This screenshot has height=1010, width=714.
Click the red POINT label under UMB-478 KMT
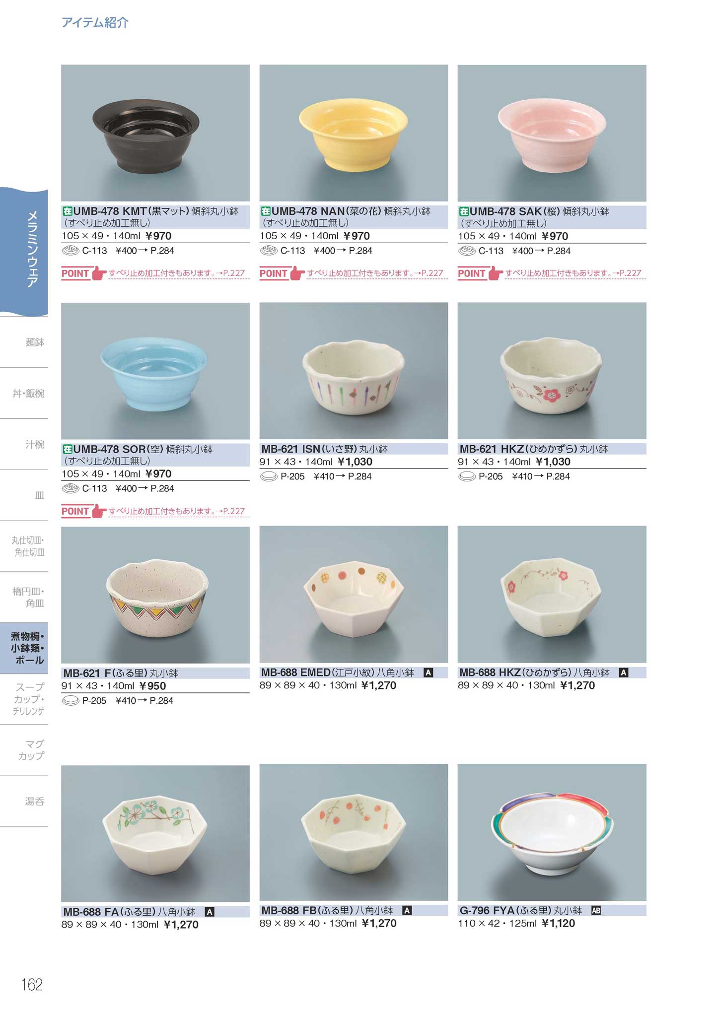pos(75,273)
